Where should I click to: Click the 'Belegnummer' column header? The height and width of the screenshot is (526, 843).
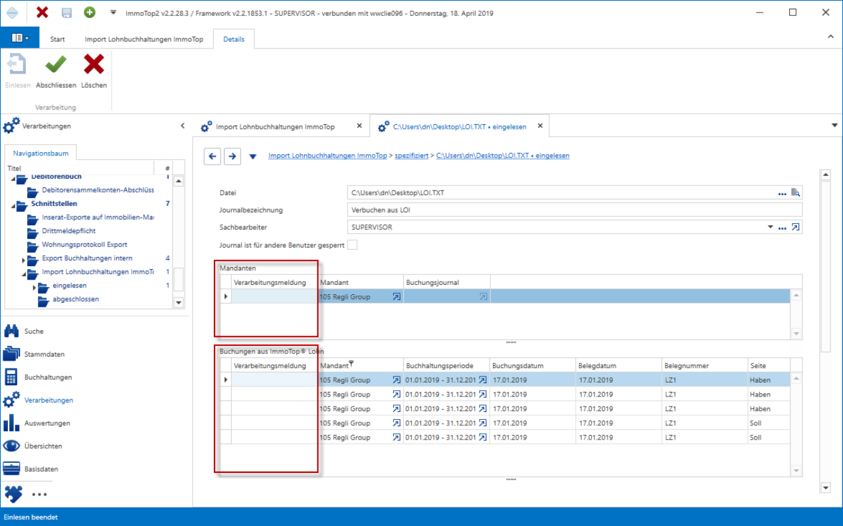pos(705,365)
